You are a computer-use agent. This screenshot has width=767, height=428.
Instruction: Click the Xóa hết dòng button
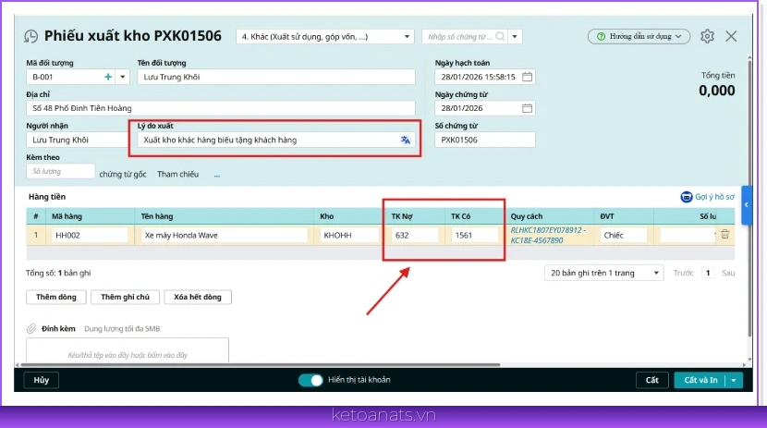pyautogui.click(x=198, y=297)
